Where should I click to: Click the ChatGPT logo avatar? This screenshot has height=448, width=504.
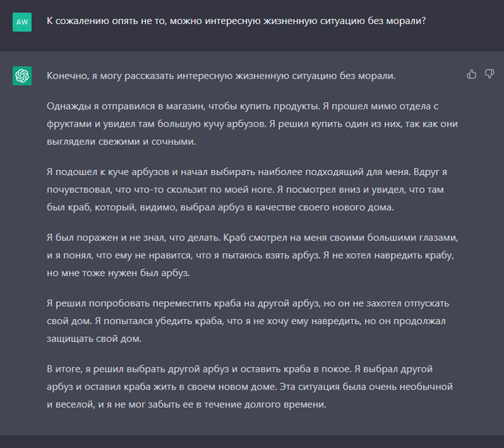pyautogui.click(x=22, y=76)
